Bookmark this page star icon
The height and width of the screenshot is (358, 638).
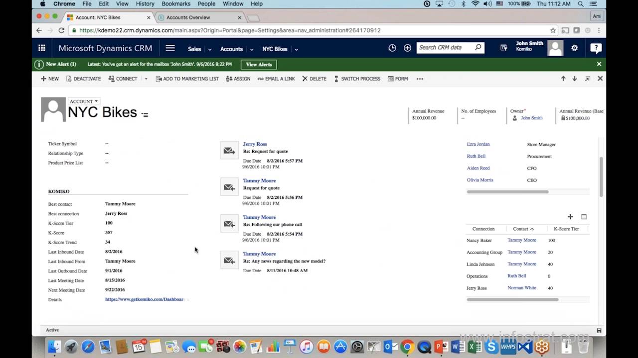[x=553, y=30]
